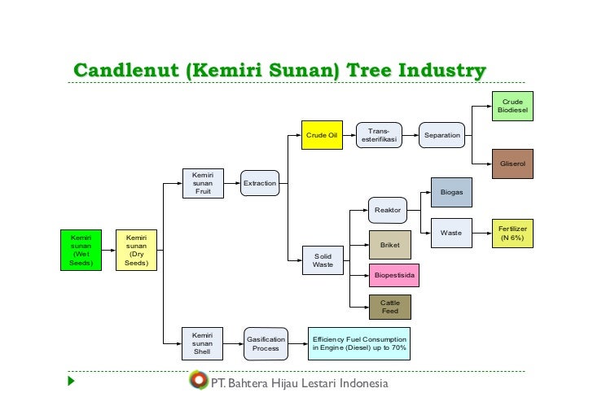This screenshot has height=419, width=593.
Task: Click the Extraction process node
Action: pyautogui.click(x=260, y=183)
